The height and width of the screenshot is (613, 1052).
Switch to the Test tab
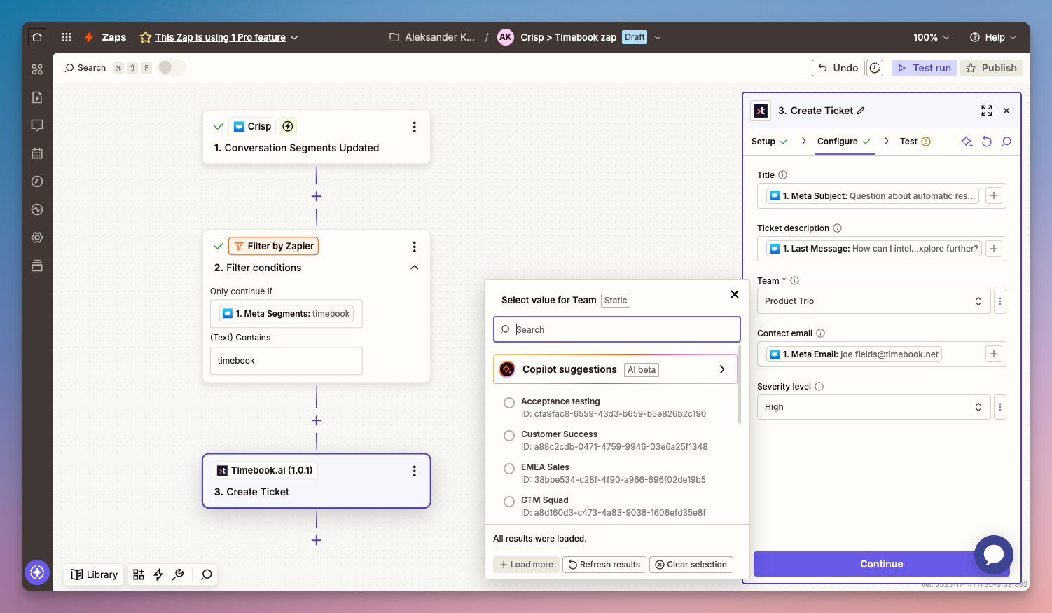click(x=908, y=142)
